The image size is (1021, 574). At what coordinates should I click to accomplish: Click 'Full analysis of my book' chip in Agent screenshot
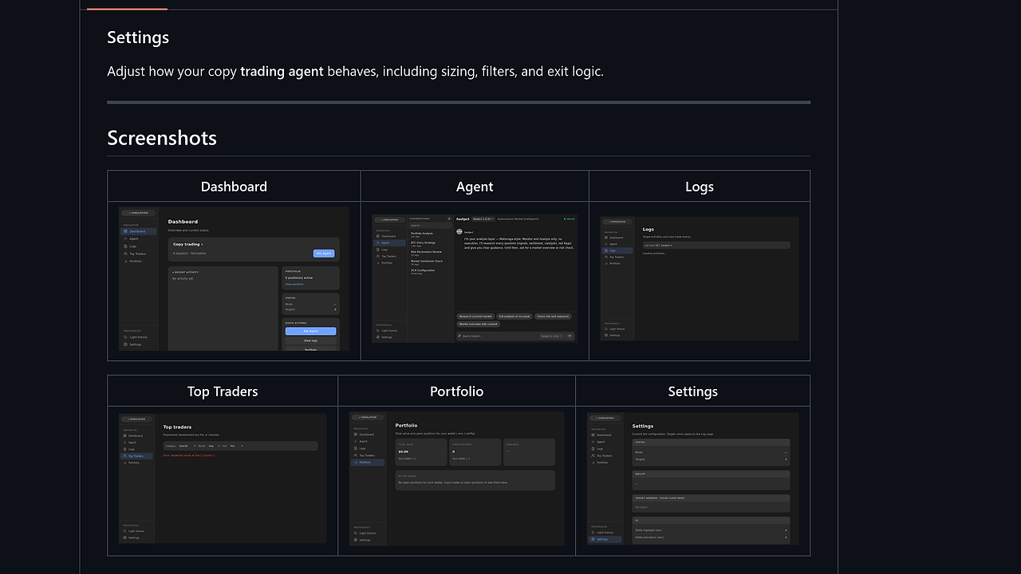point(514,316)
